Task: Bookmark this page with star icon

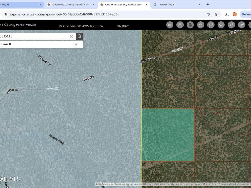Action: [216, 14]
